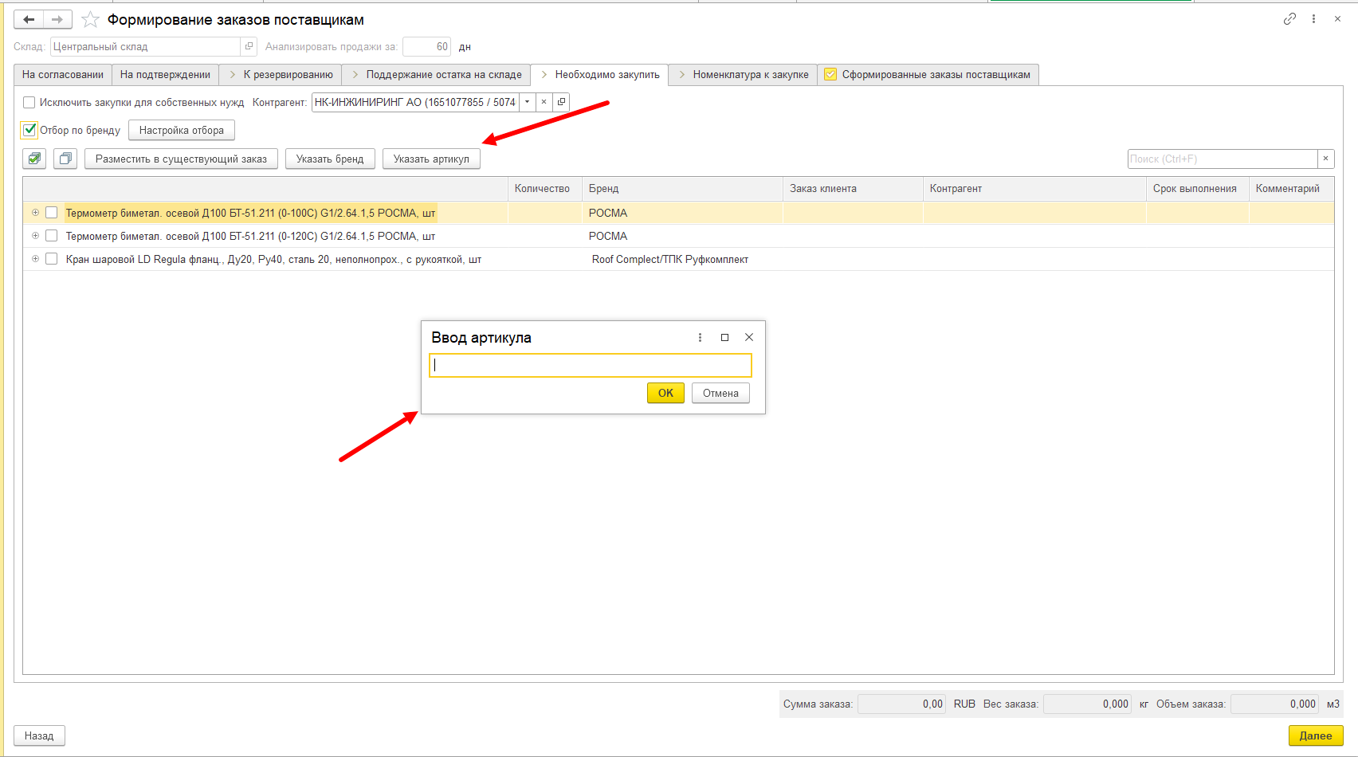Open the К резервированию tab
Viewport: 1358px width, 757px height.
(281, 74)
